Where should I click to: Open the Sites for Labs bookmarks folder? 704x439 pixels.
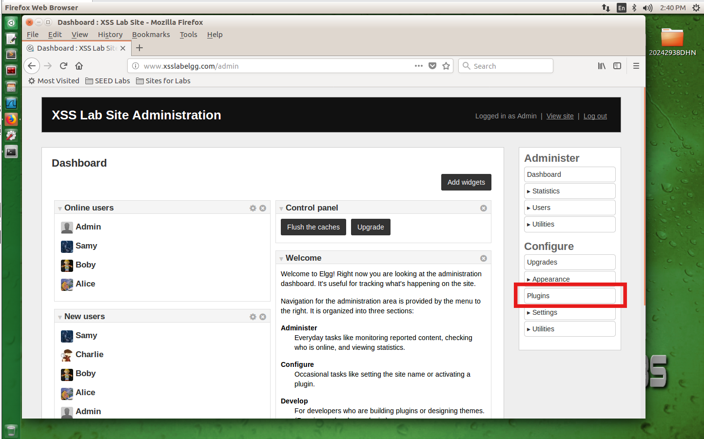(x=163, y=81)
